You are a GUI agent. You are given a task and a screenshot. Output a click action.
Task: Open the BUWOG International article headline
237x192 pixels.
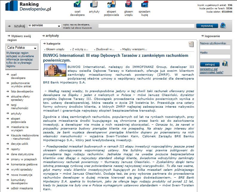coord(116,58)
